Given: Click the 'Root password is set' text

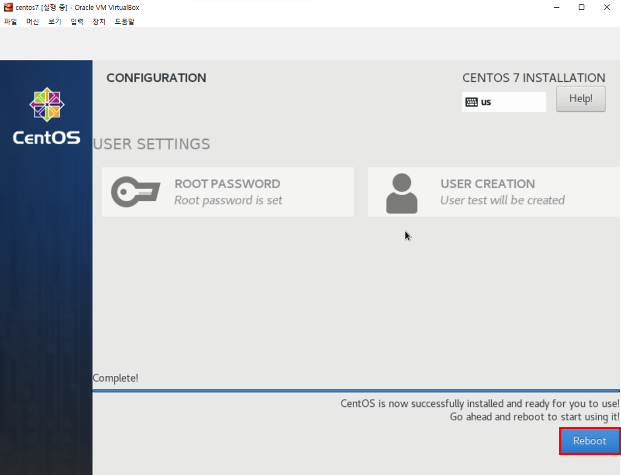Looking at the screenshot, I should tap(228, 200).
